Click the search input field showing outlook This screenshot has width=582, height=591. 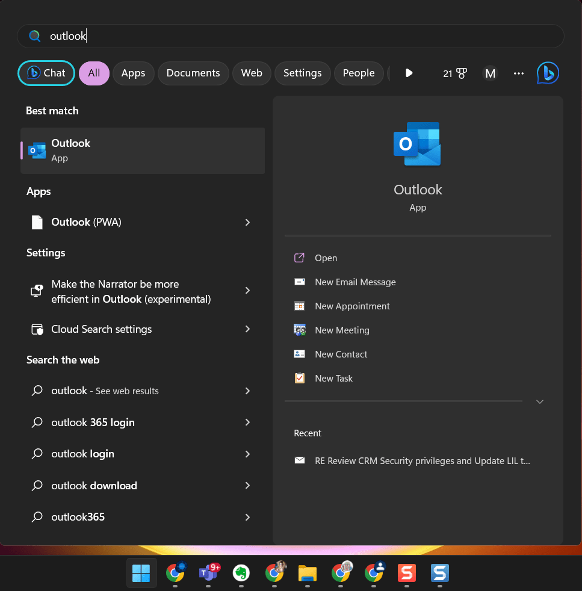(291, 36)
